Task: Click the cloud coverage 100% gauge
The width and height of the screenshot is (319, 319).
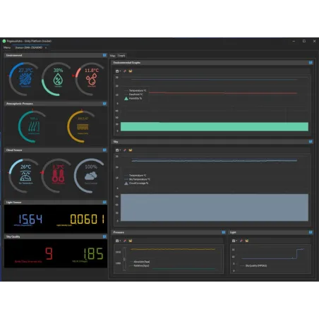Action: (90, 176)
